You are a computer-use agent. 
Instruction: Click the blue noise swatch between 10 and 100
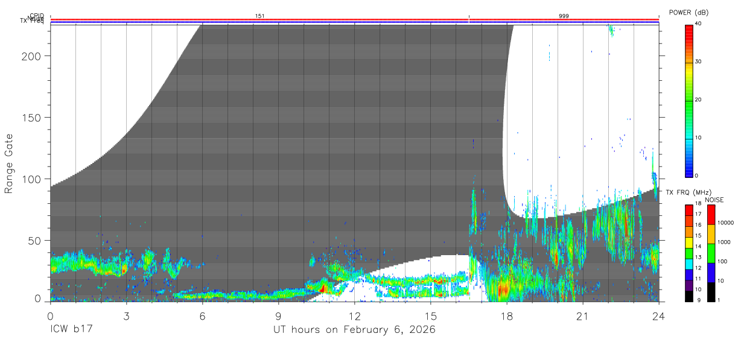tap(711, 272)
